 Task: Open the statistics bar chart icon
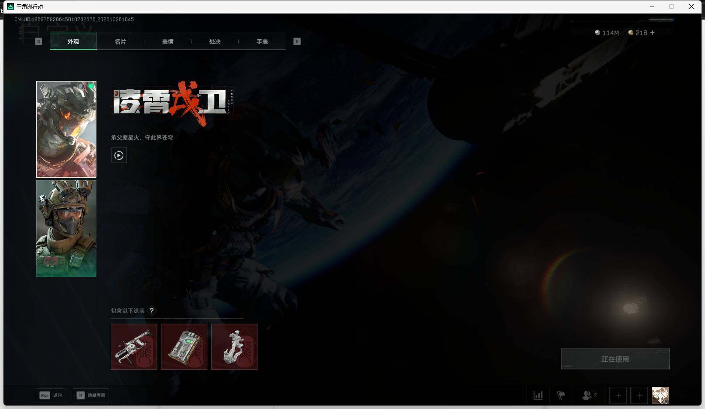(538, 395)
